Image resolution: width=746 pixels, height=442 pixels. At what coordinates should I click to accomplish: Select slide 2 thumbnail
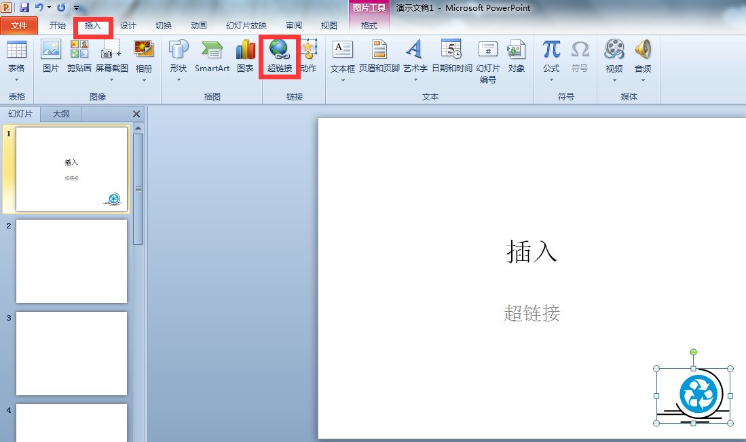click(x=71, y=261)
